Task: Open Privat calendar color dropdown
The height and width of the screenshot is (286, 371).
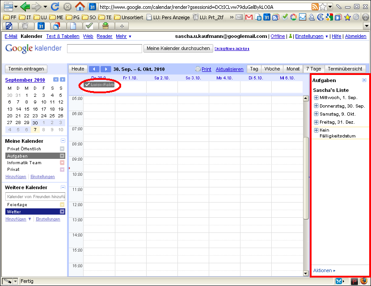Action: [62, 170]
